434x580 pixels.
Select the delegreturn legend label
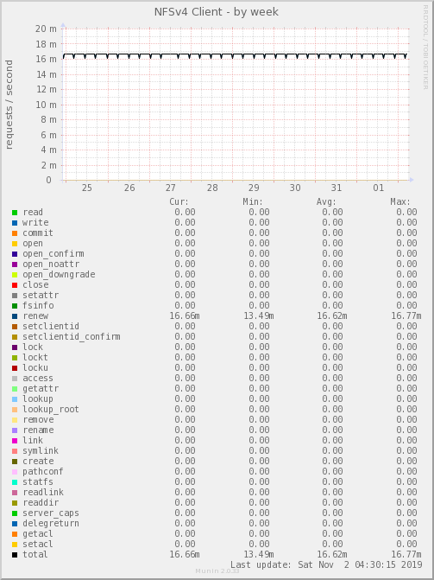(x=51, y=524)
